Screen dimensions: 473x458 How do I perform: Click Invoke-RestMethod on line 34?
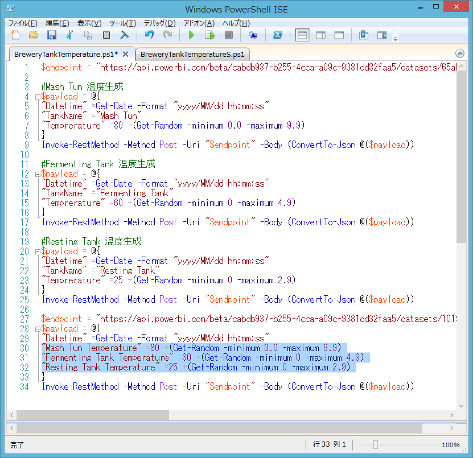(80, 386)
